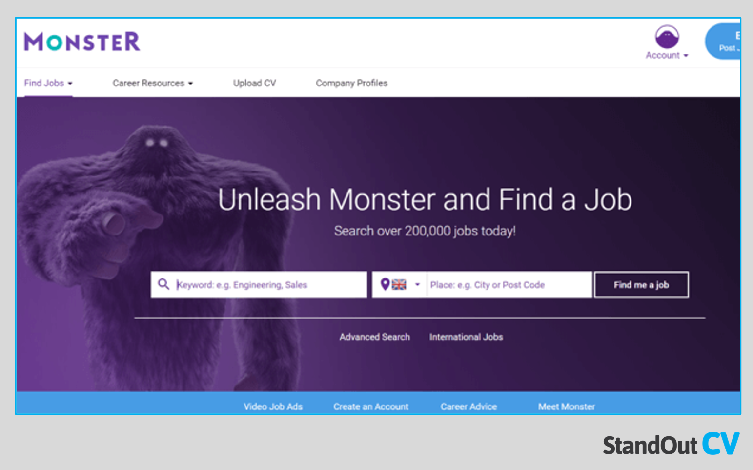Select the UK flag icon
753x470 pixels.
point(399,284)
